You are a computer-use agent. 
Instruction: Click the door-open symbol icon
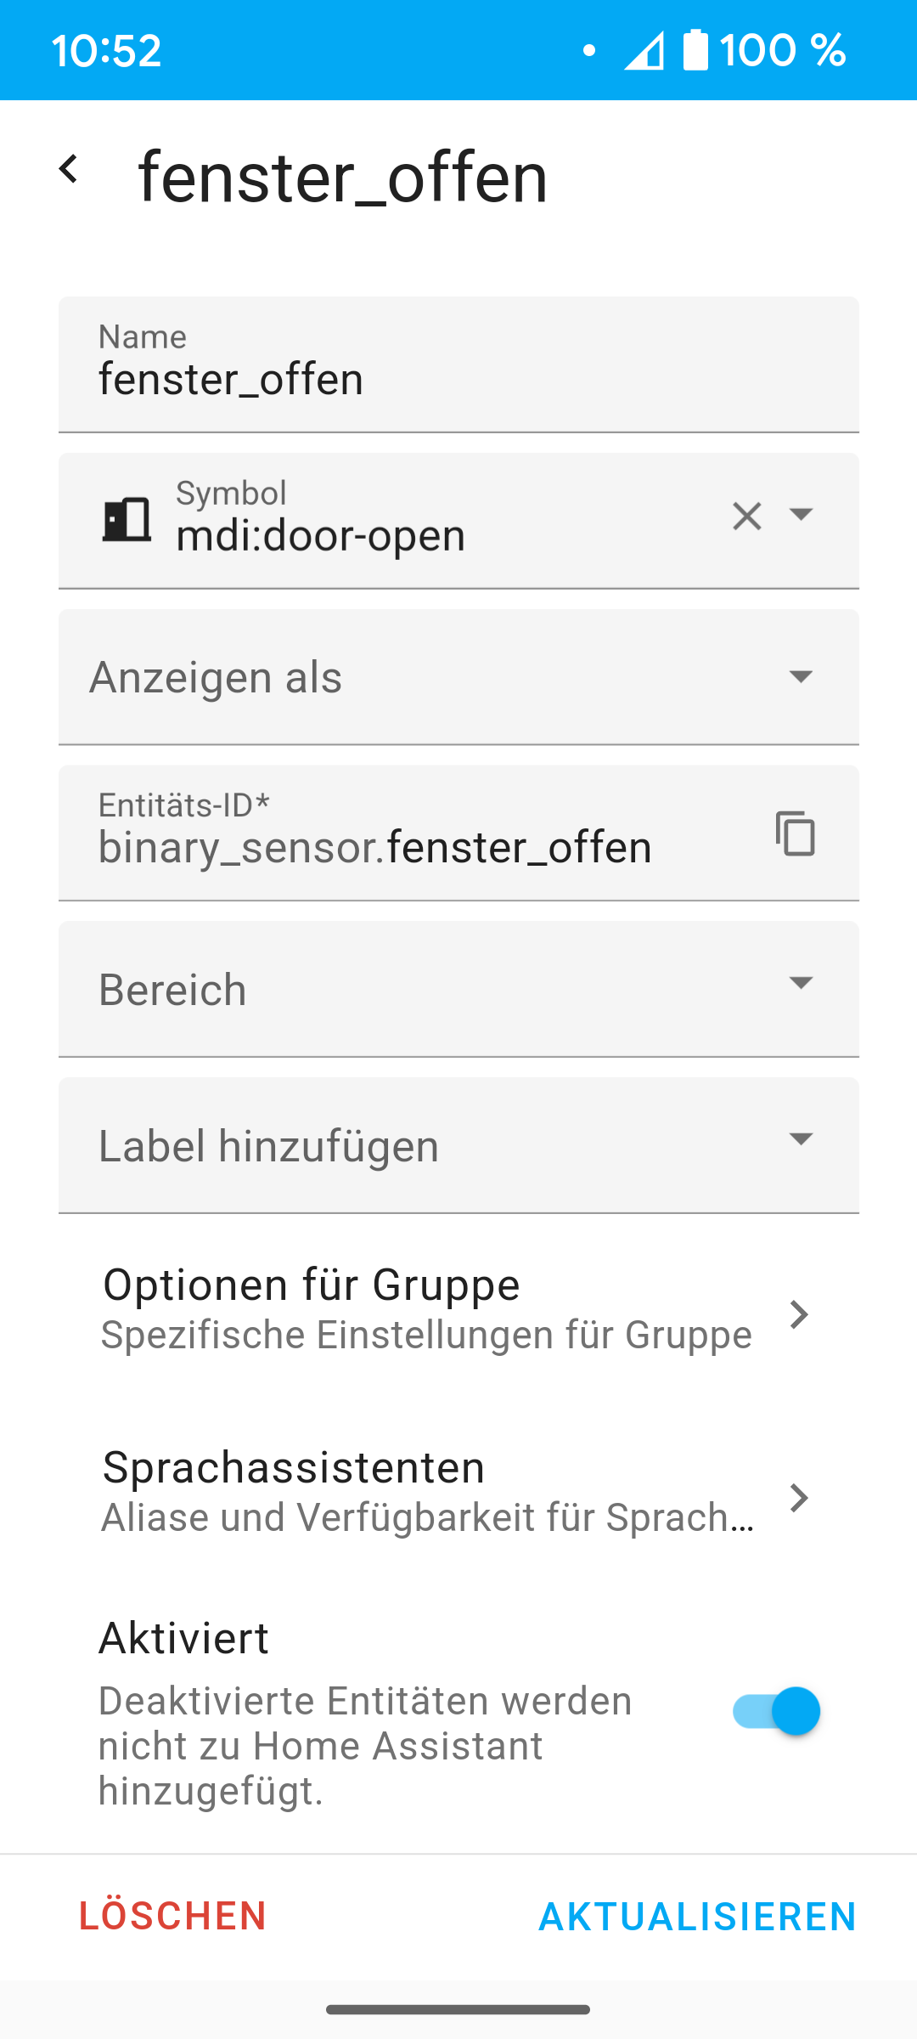tap(127, 519)
